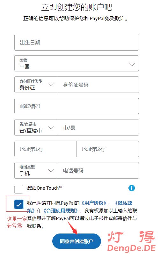Click the 电话类型 chevron arrow
Image resolution: width=160 pixels, height=254 pixels.
tap(51, 171)
